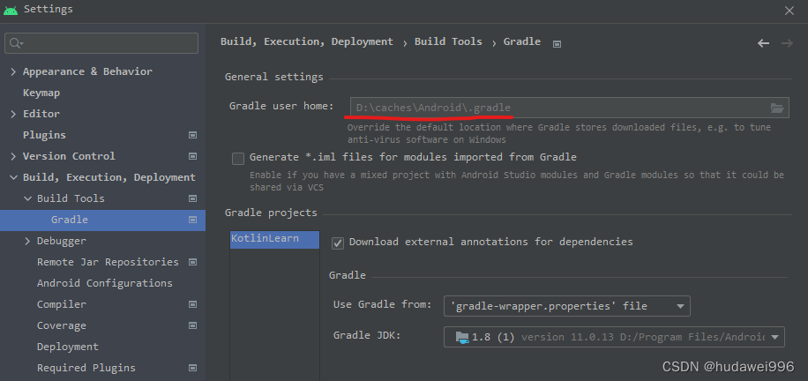Click the project-level icon beside Gradle breadcrumb
Screen dimensions: 808x381
tap(557, 44)
